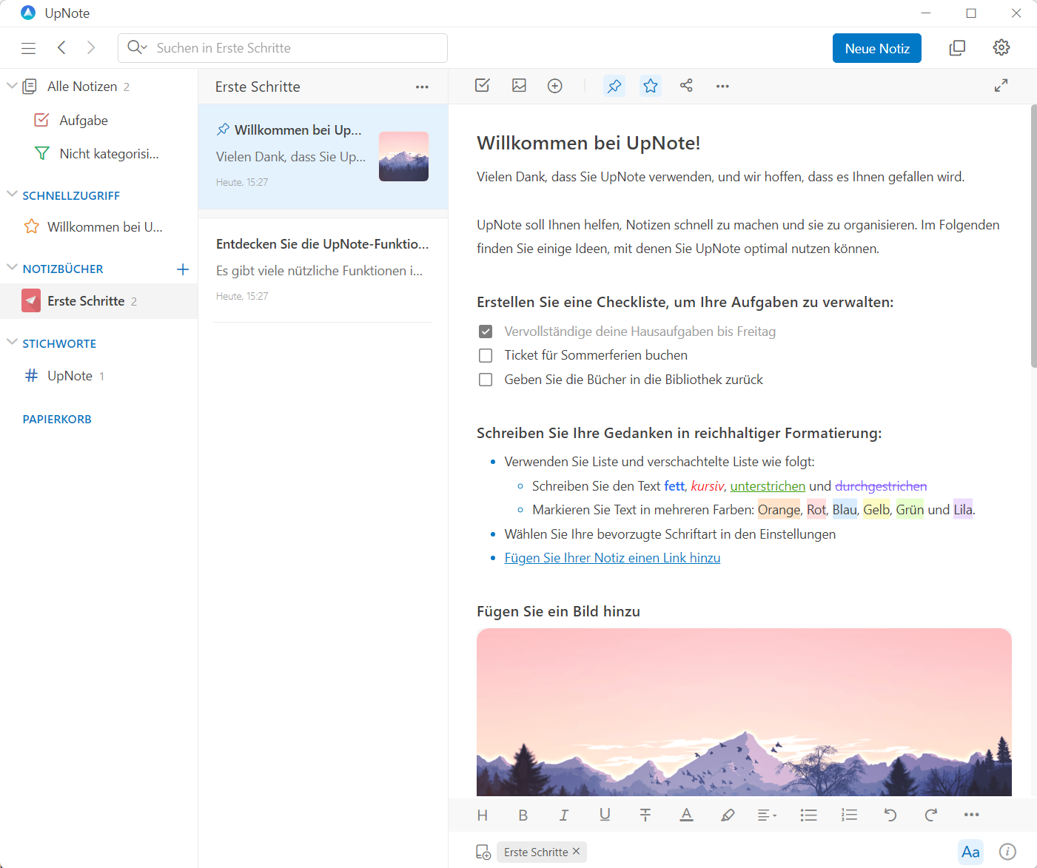Choose text color tool
The height and width of the screenshot is (868, 1037).
pos(687,815)
